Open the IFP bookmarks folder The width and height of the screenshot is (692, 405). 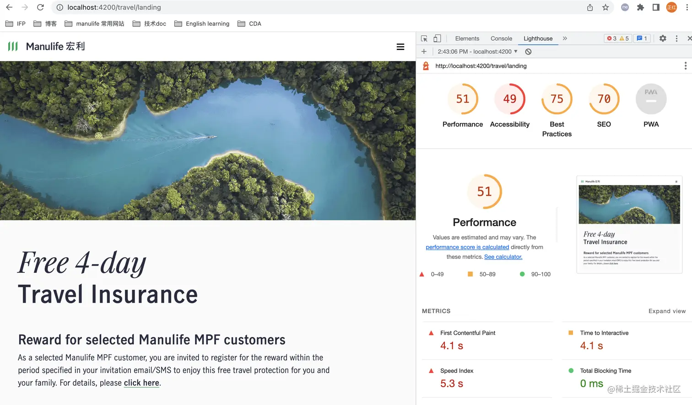pyautogui.click(x=16, y=24)
